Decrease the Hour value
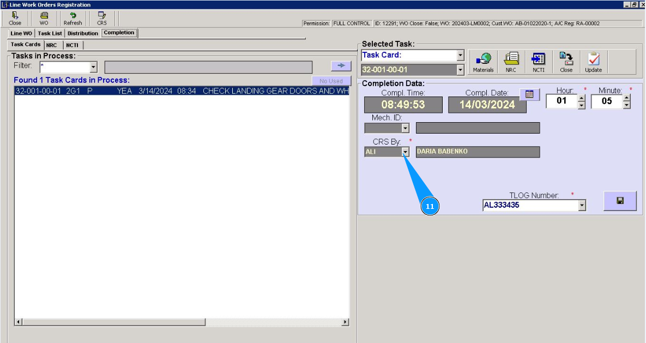This screenshot has height=343, width=646. tap(581, 105)
